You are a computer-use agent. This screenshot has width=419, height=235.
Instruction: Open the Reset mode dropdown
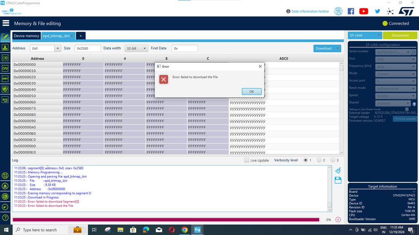click(395, 89)
